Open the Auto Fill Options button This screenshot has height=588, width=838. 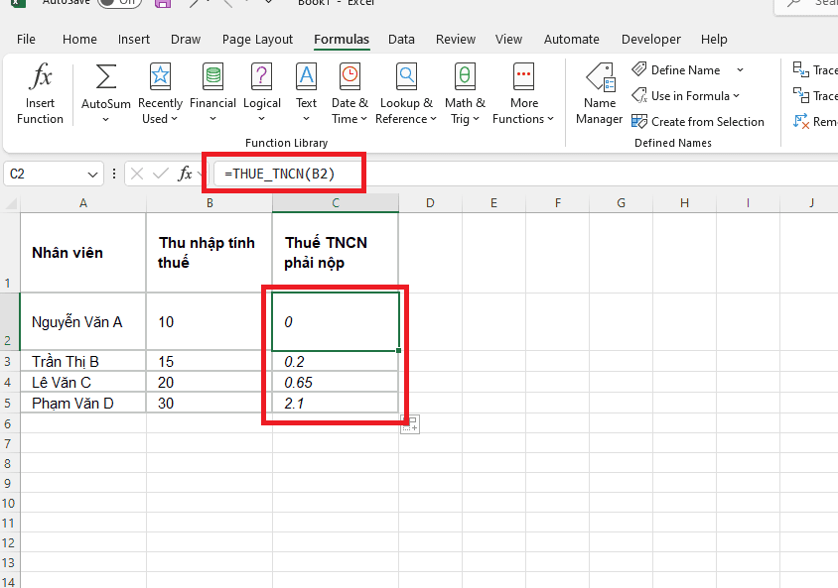coord(410,424)
